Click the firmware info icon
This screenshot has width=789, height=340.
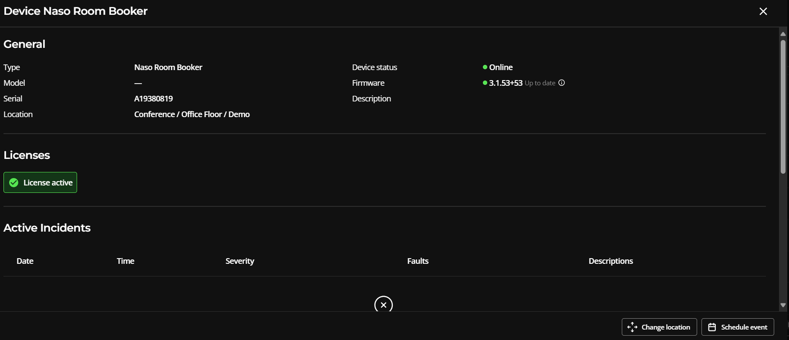[x=562, y=83]
